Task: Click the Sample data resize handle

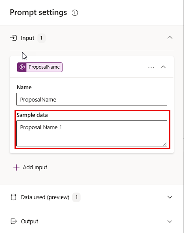Action: [x=165, y=144]
